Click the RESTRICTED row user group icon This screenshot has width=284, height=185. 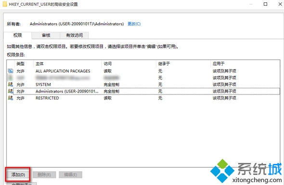coord(11,98)
